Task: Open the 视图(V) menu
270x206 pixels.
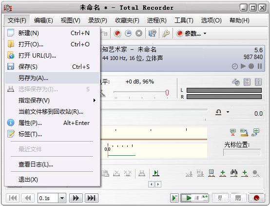Action: [71, 21]
